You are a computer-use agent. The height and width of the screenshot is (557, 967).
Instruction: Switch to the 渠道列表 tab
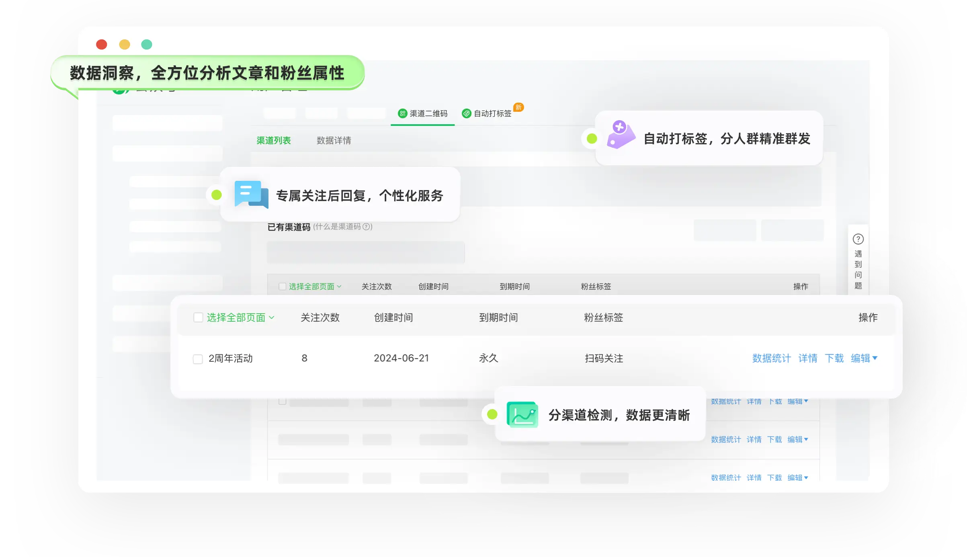[275, 140]
